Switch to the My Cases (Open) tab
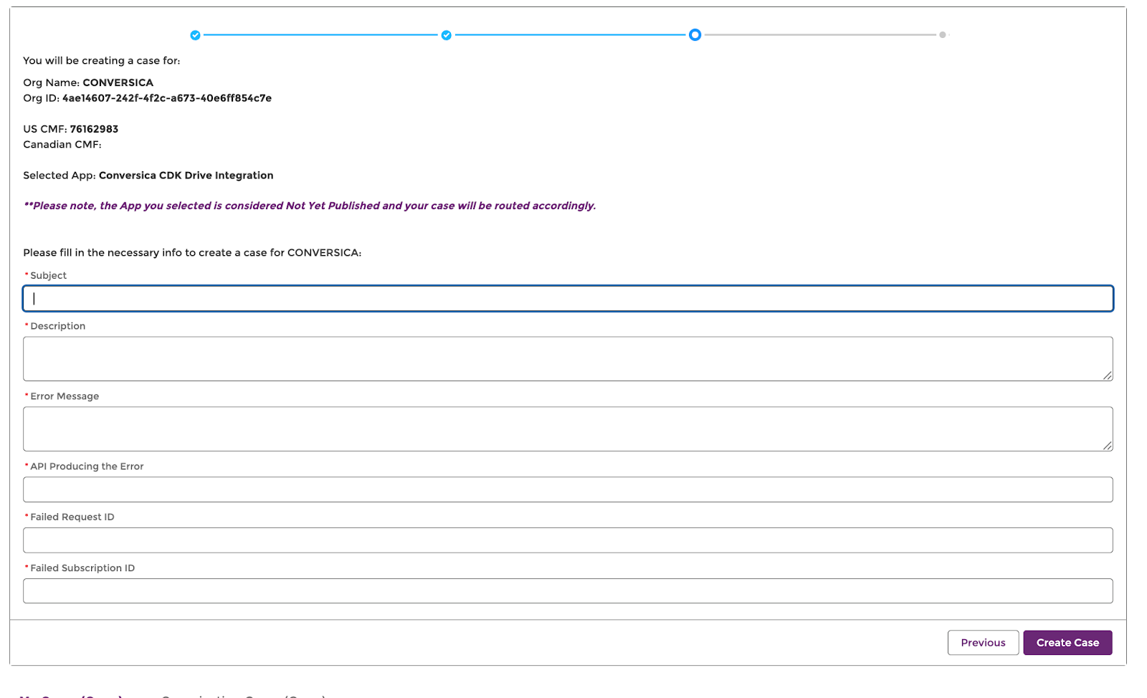This screenshot has height=698, width=1147. click(72, 695)
